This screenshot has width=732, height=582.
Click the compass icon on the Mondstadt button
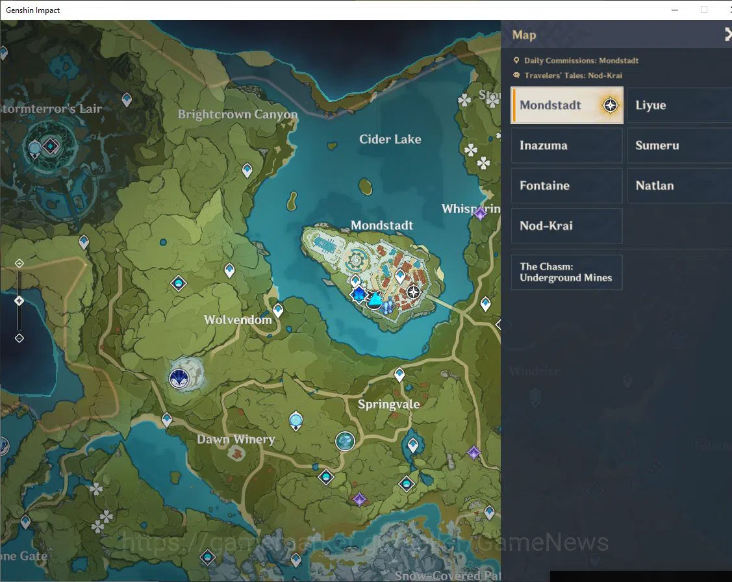(x=610, y=105)
